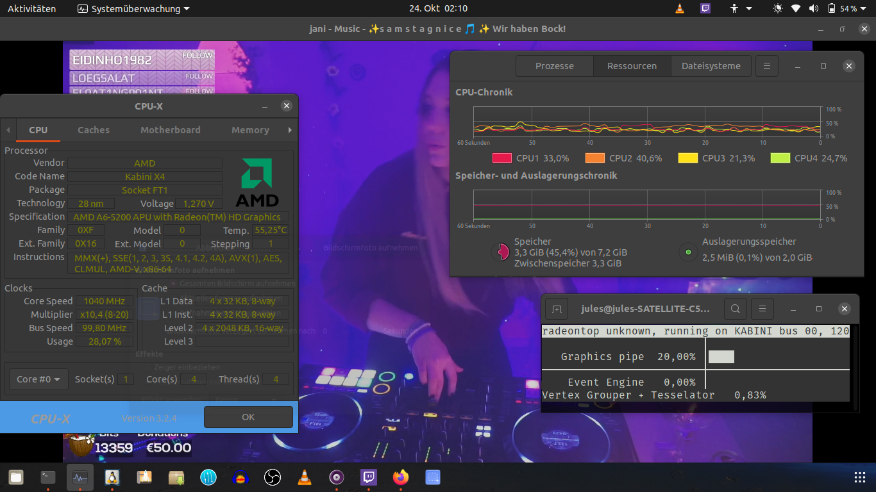Viewport: 876px width, 492px height.
Task: Launch VLC media player from the dock
Action: click(304, 477)
